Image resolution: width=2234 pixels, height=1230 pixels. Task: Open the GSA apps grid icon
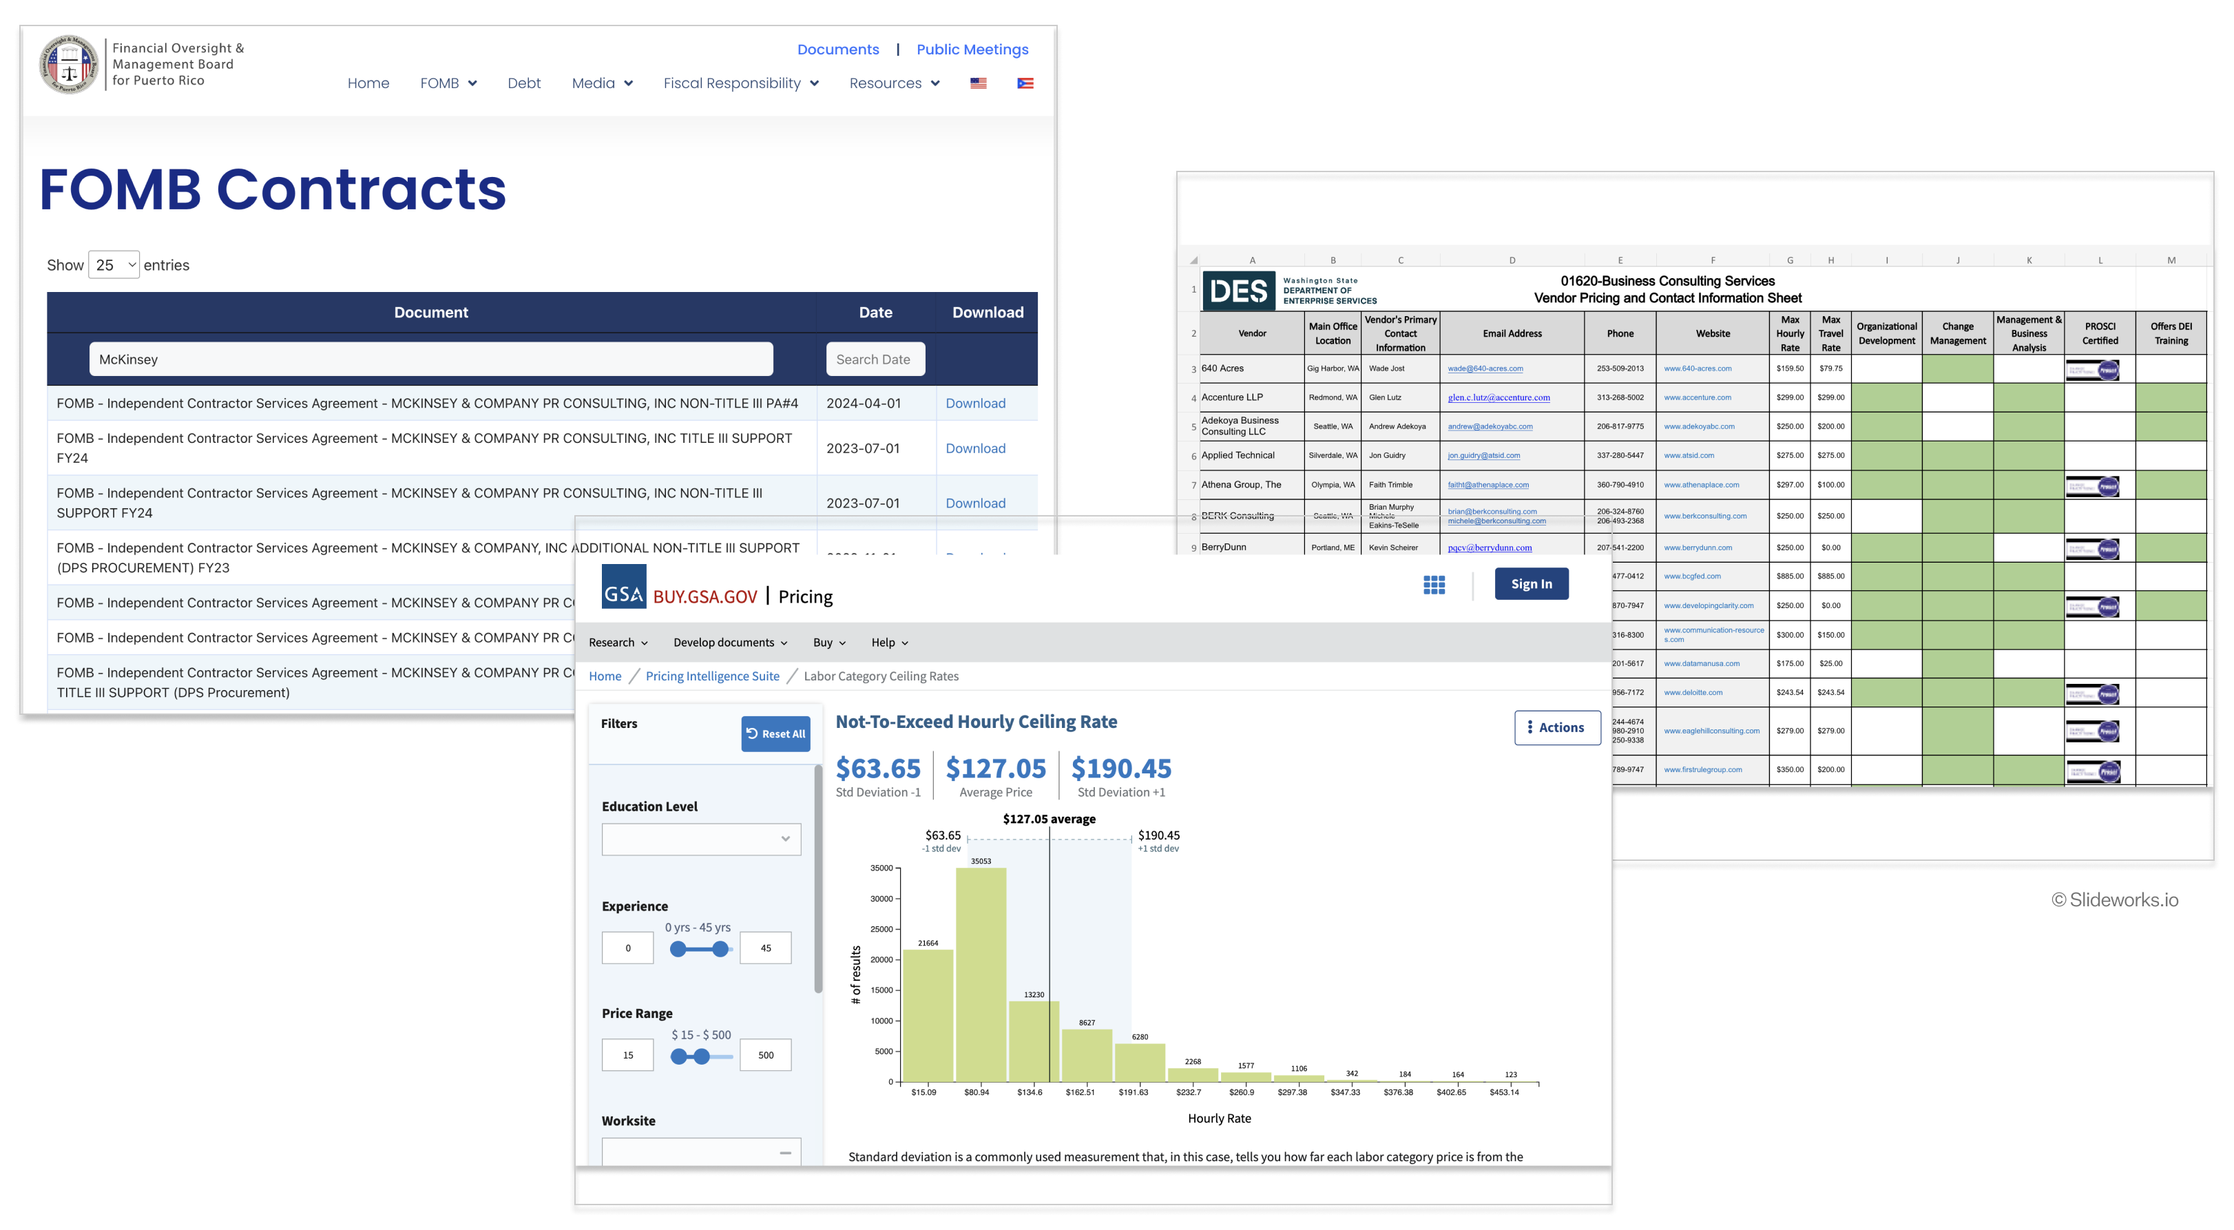pos(1434,585)
